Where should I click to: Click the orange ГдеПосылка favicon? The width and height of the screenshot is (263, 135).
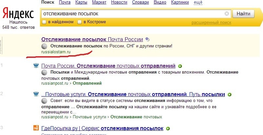coord(36,128)
